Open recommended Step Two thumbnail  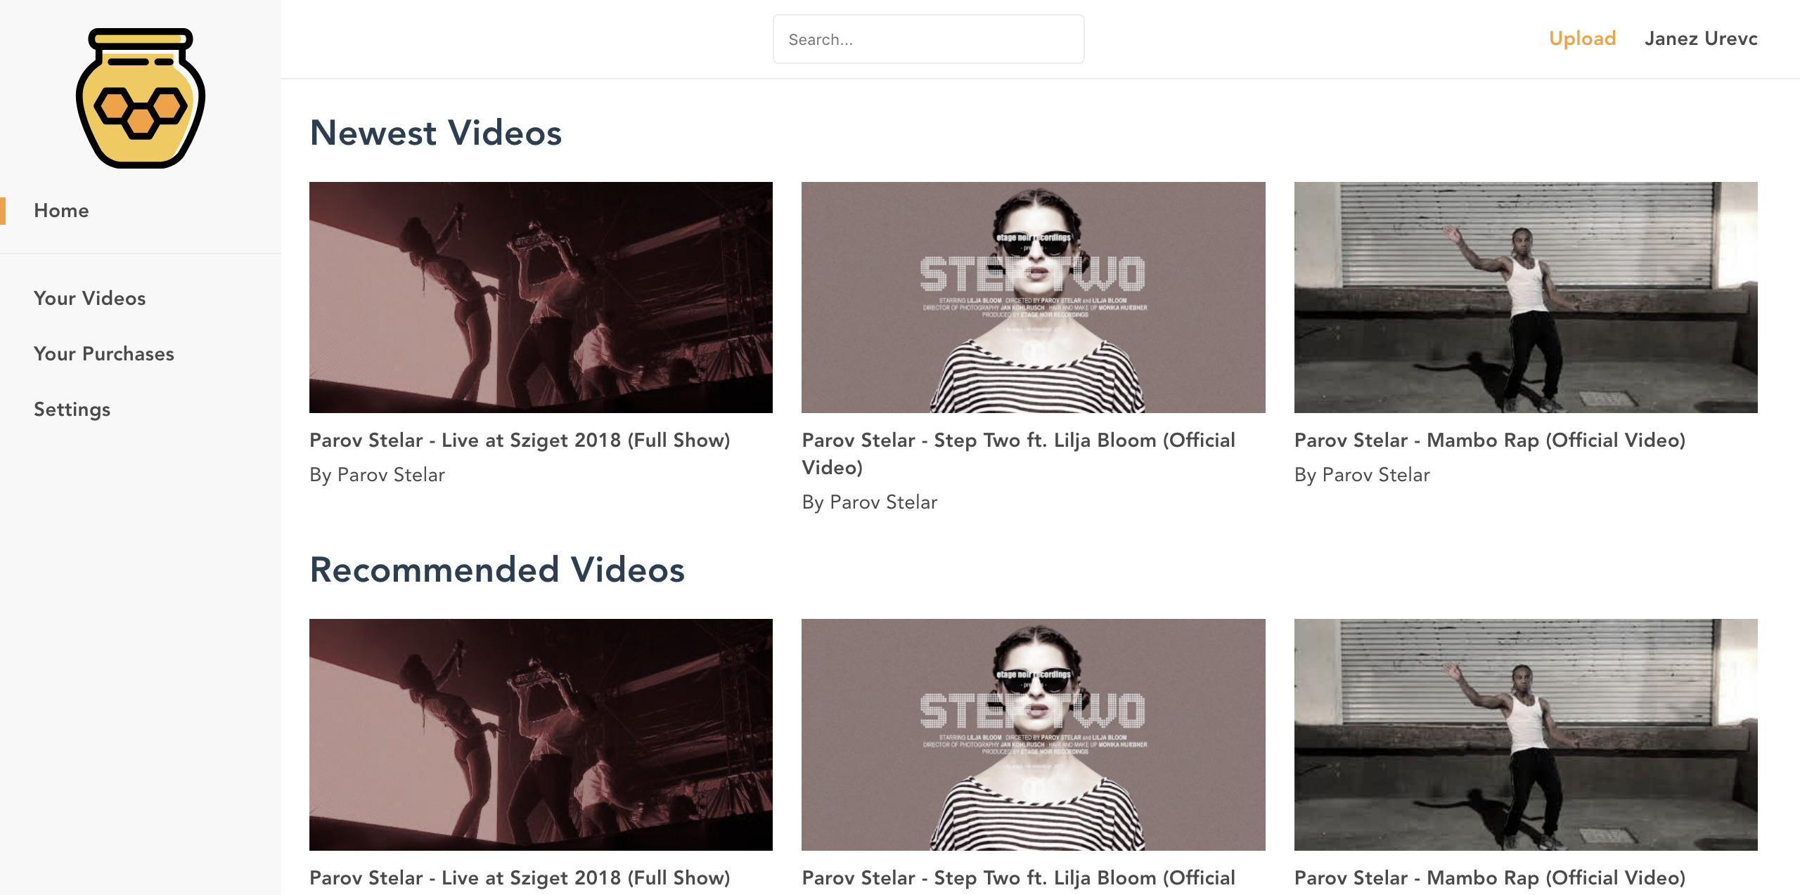[x=1033, y=734]
